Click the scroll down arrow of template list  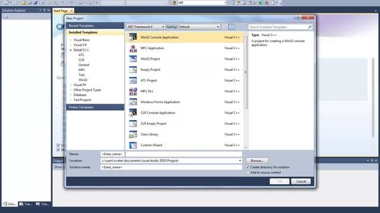click(246, 147)
